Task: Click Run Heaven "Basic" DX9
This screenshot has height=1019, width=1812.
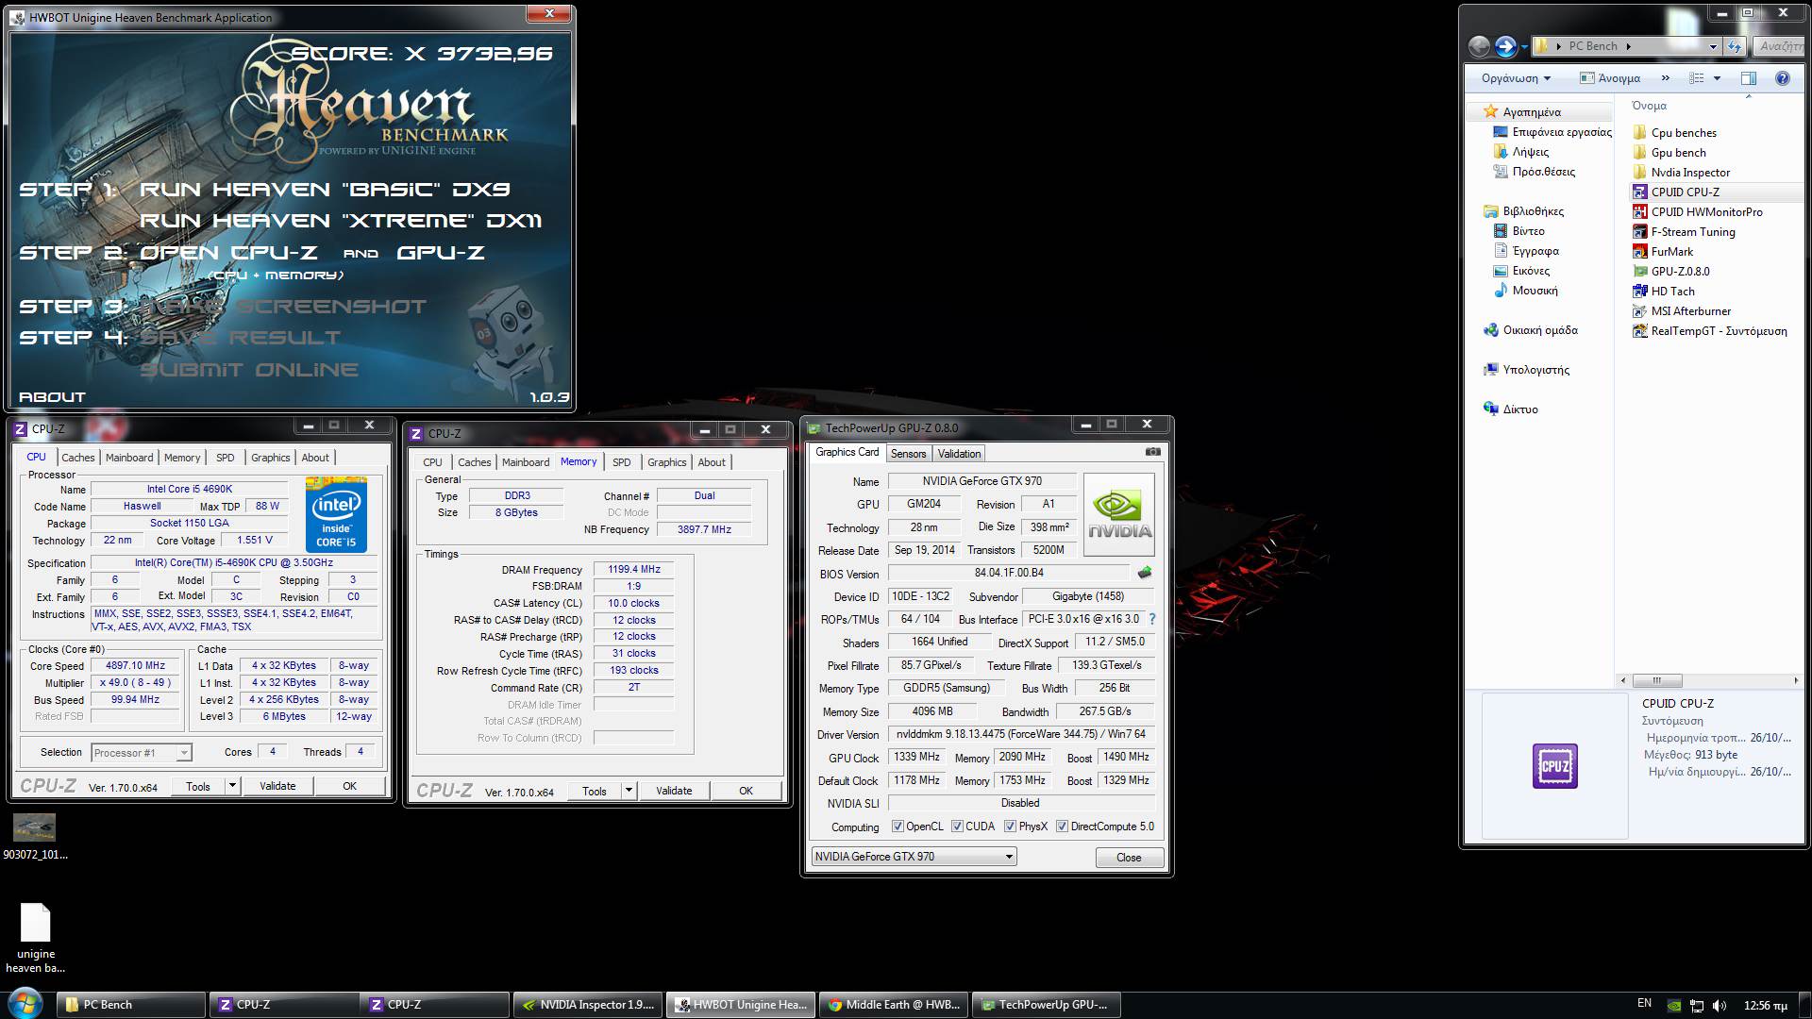Action: coord(325,190)
